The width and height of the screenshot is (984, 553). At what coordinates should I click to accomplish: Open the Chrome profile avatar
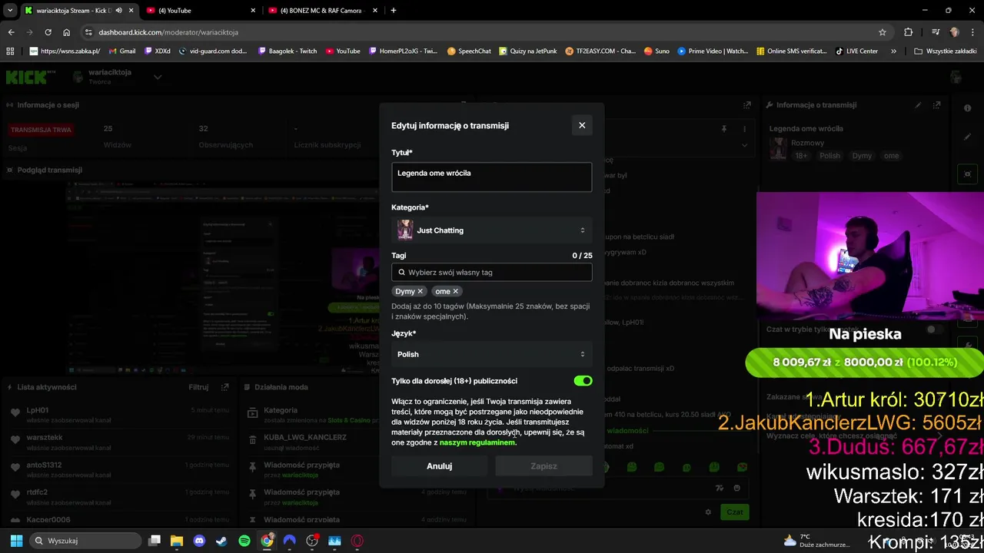point(955,32)
